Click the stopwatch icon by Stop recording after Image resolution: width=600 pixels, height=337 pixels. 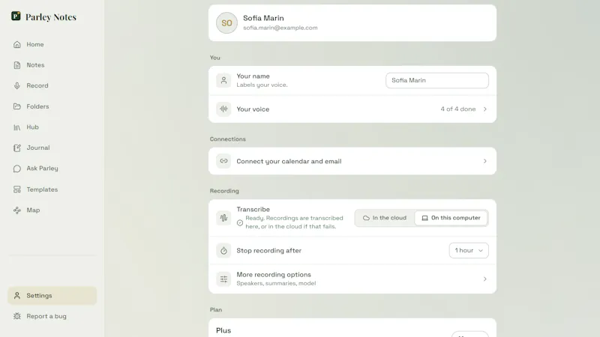pyautogui.click(x=223, y=251)
